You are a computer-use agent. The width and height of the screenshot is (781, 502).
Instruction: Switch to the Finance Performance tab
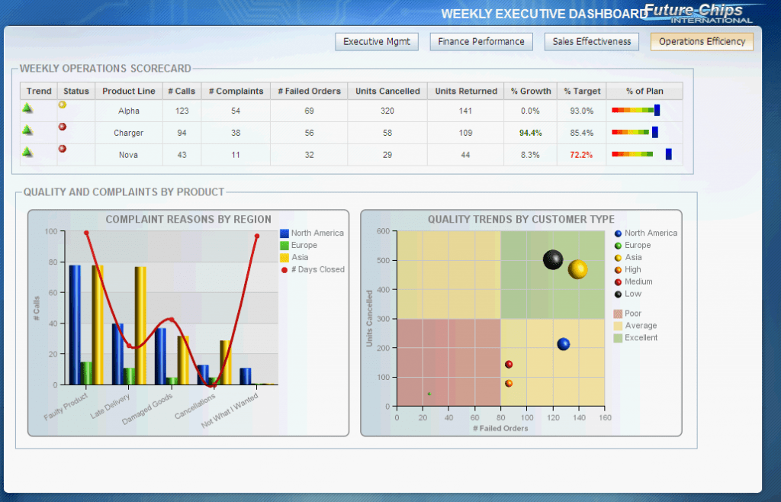point(480,41)
